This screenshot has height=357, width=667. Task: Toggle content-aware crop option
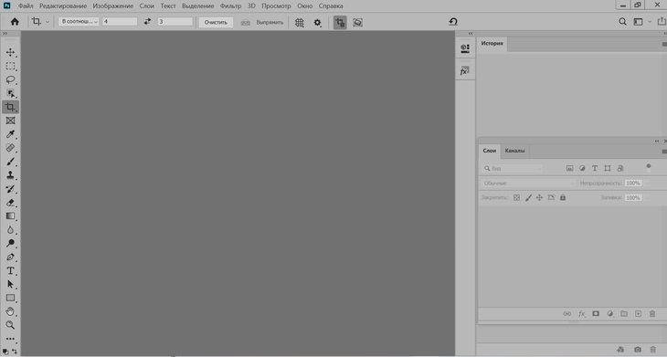358,22
